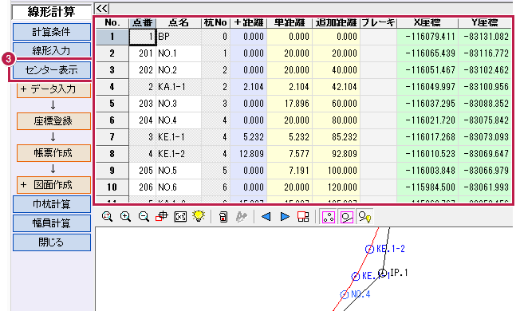The width and height of the screenshot is (516, 311).
Task: Click the 帳票作成 button
Action: pos(53,153)
